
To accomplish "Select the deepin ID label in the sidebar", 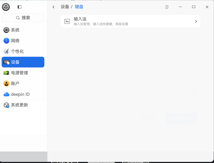I will tap(20, 94).
